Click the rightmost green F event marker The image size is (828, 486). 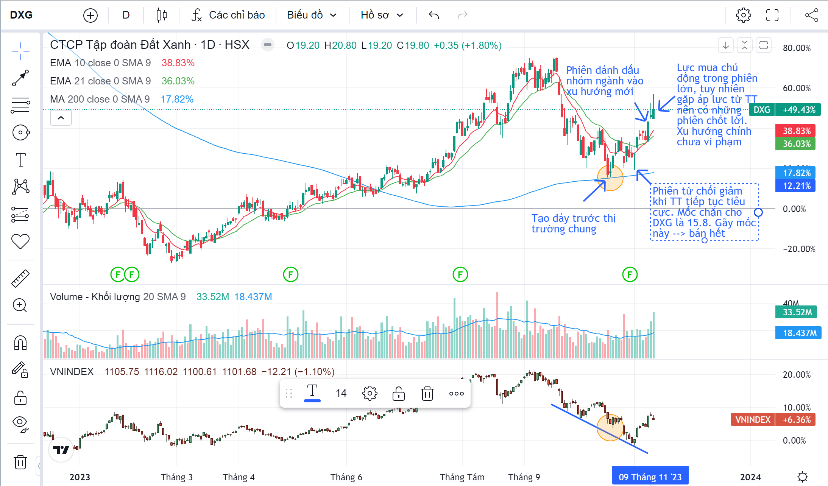tap(630, 274)
